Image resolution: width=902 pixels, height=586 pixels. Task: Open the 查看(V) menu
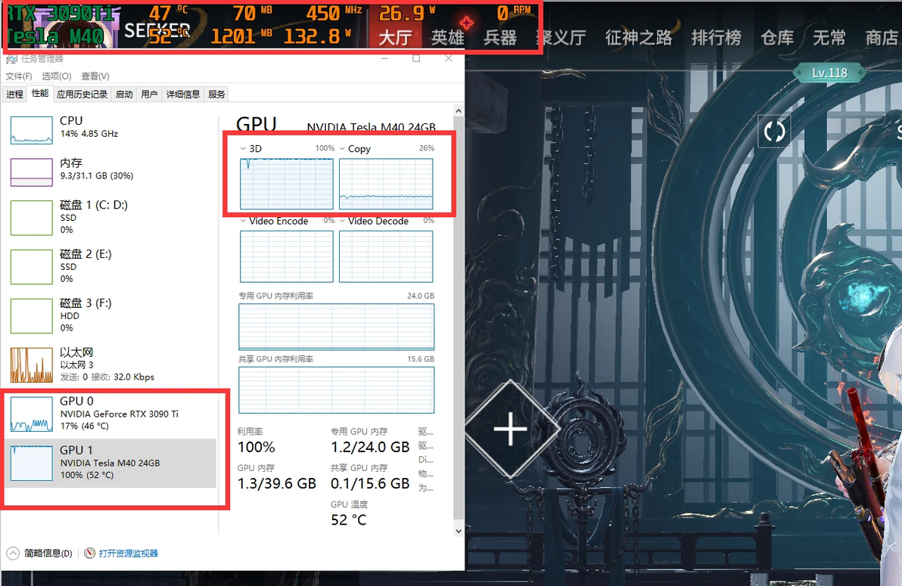[95, 76]
